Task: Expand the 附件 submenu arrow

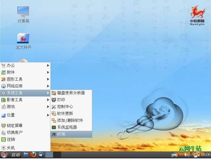Action: pos(48,72)
